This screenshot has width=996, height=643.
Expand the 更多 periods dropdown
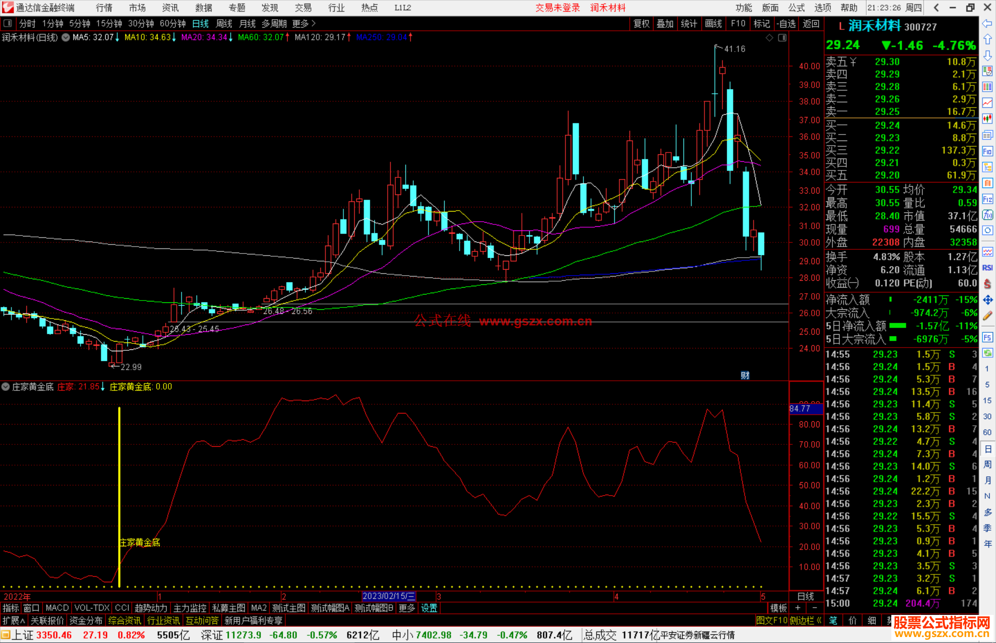coord(304,23)
